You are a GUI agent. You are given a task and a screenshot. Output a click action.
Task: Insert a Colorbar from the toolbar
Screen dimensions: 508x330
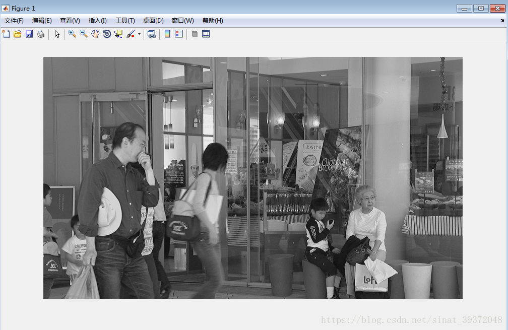tap(167, 34)
